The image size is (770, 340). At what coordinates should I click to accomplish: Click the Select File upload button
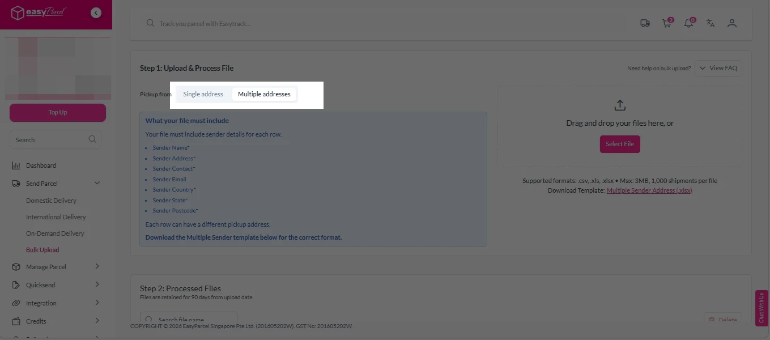(619, 144)
